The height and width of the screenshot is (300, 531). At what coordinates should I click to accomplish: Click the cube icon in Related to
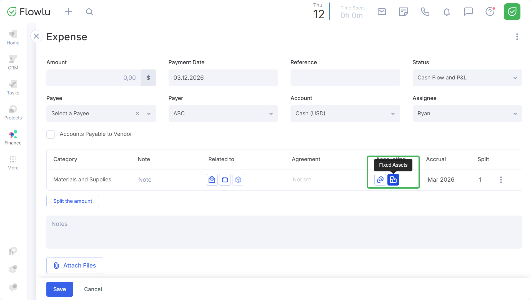tap(238, 180)
